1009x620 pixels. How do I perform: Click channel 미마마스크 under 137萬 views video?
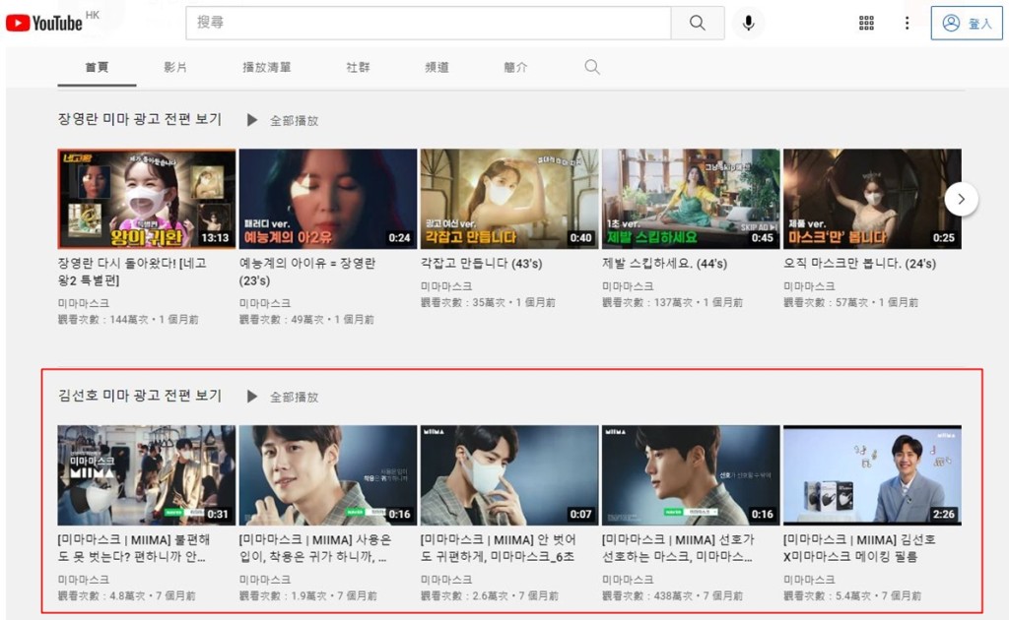click(x=628, y=286)
